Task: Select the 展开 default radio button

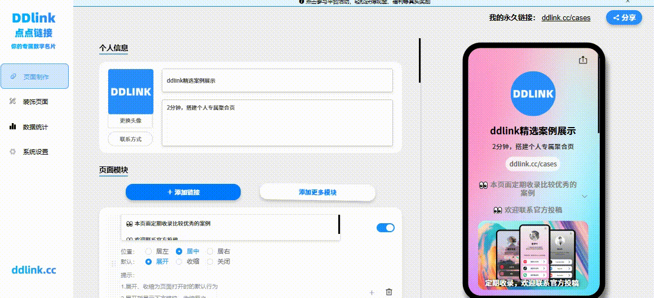Action: click(148, 262)
